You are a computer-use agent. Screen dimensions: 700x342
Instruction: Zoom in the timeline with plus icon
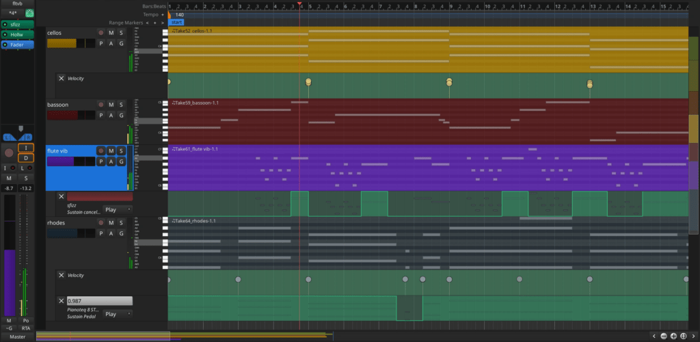(x=673, y=337)
